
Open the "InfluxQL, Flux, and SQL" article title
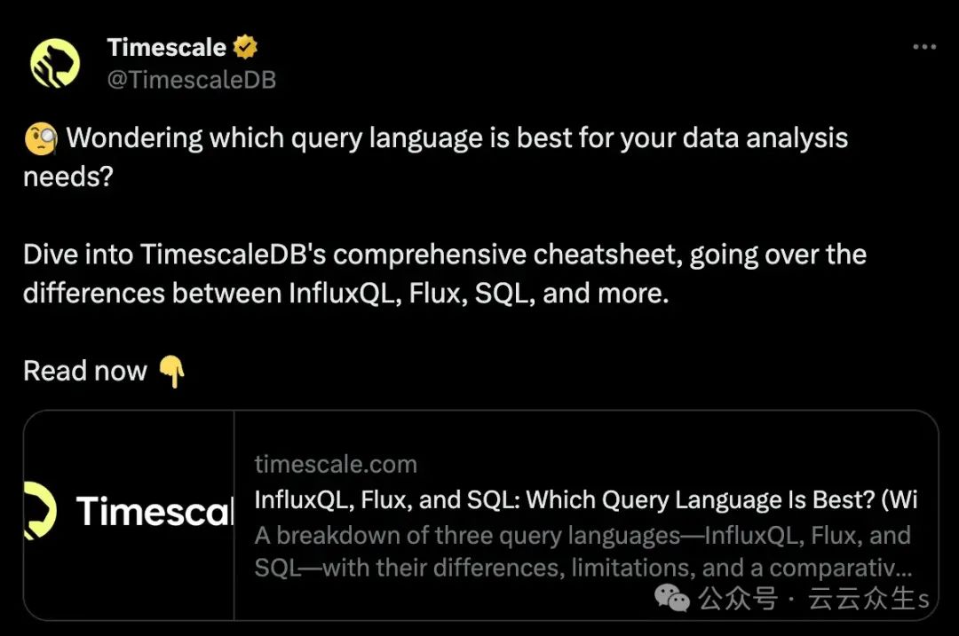pyautogui.click(x=585, y=500)
